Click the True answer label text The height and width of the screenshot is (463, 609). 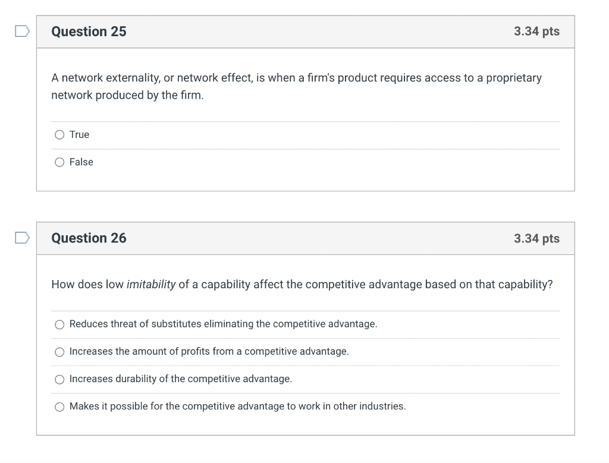[x=79, y=135]
